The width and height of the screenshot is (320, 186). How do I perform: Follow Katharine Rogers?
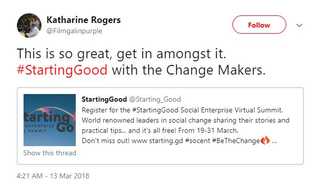click(x=259, y=25)
